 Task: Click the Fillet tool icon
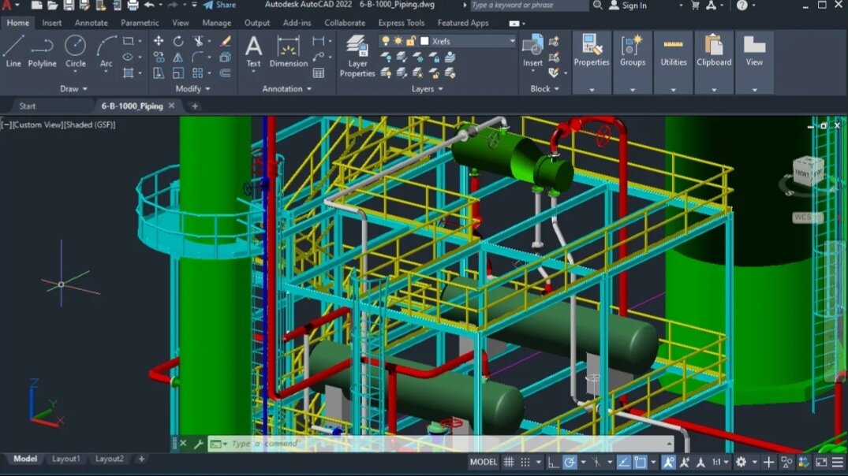(x=198, y=57)
